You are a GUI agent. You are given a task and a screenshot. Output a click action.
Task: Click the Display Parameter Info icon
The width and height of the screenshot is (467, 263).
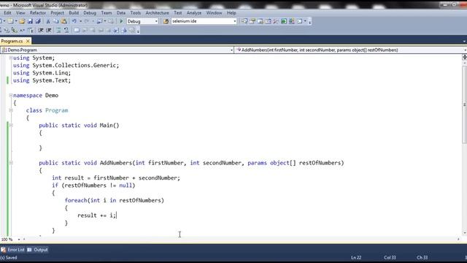pos(7,30)
